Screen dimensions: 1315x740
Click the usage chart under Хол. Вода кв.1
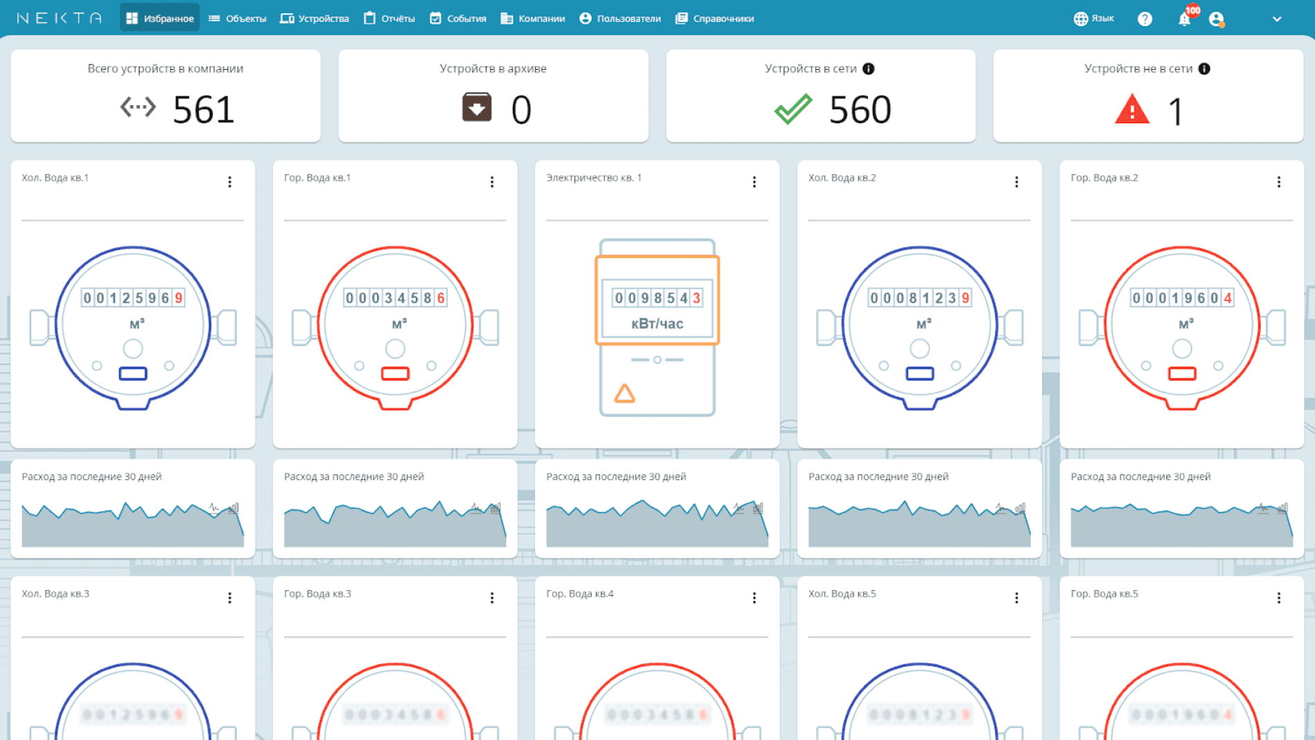click(x=133, y=524)
